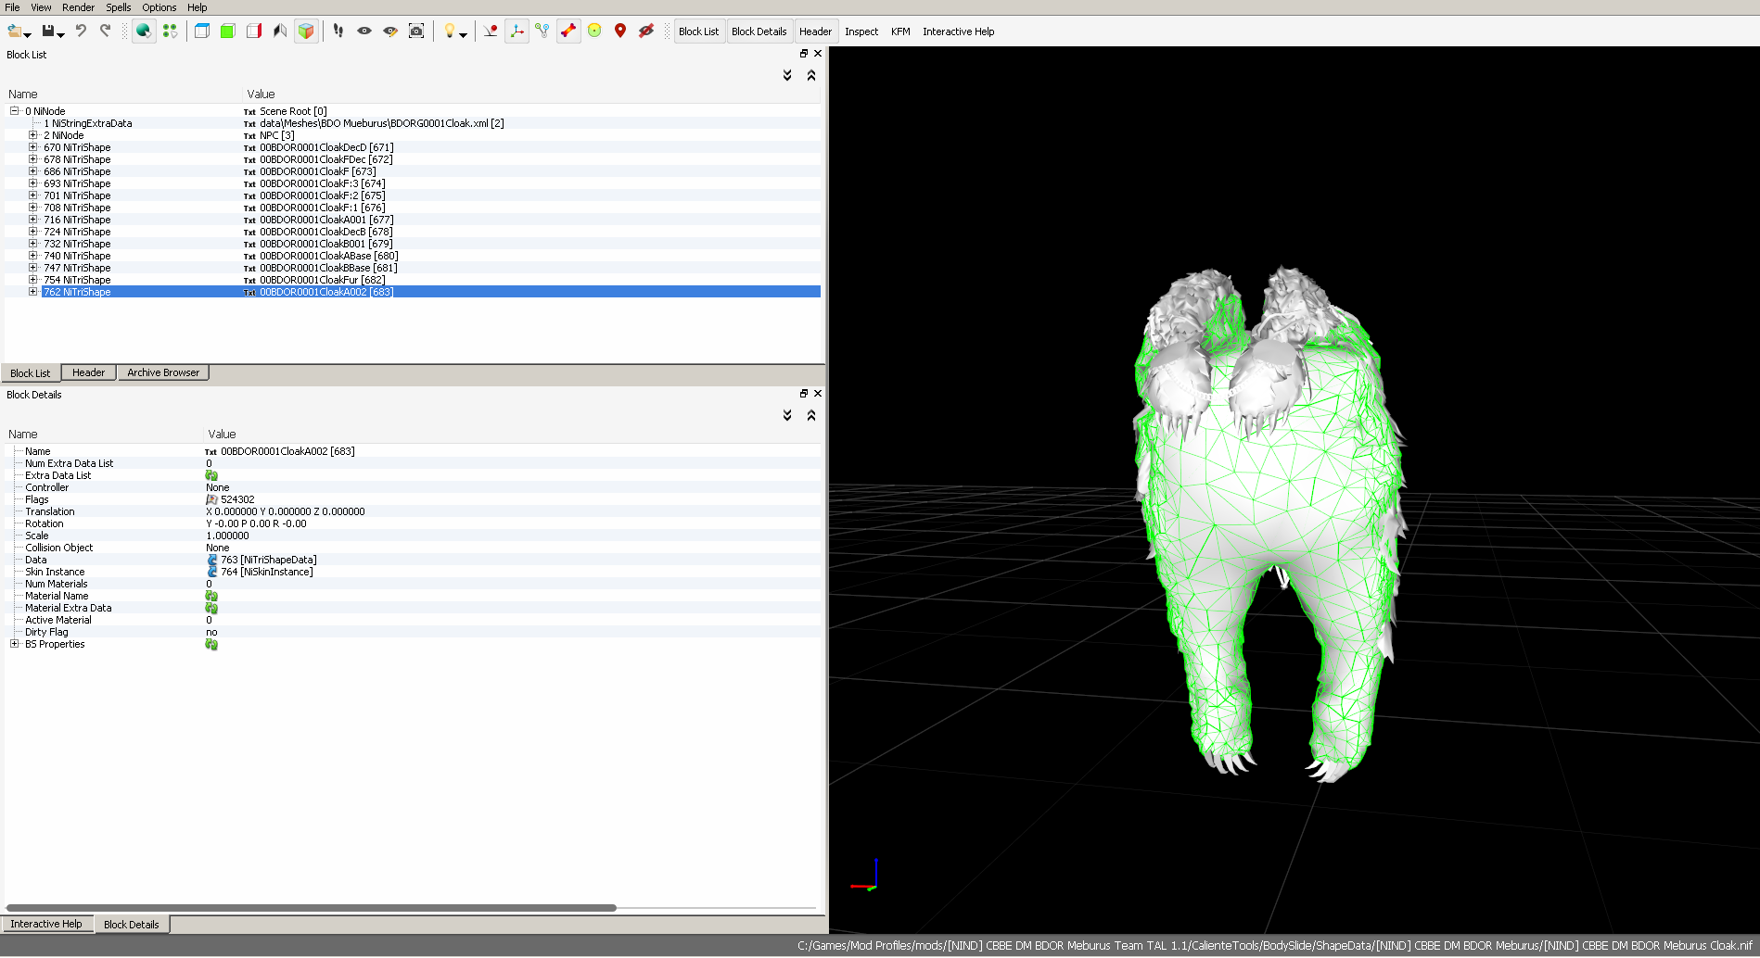Image resolution: width=1760 pixels, height=958 pixels.
Task: Click the Inspect toolbar button
Action: 861,32
